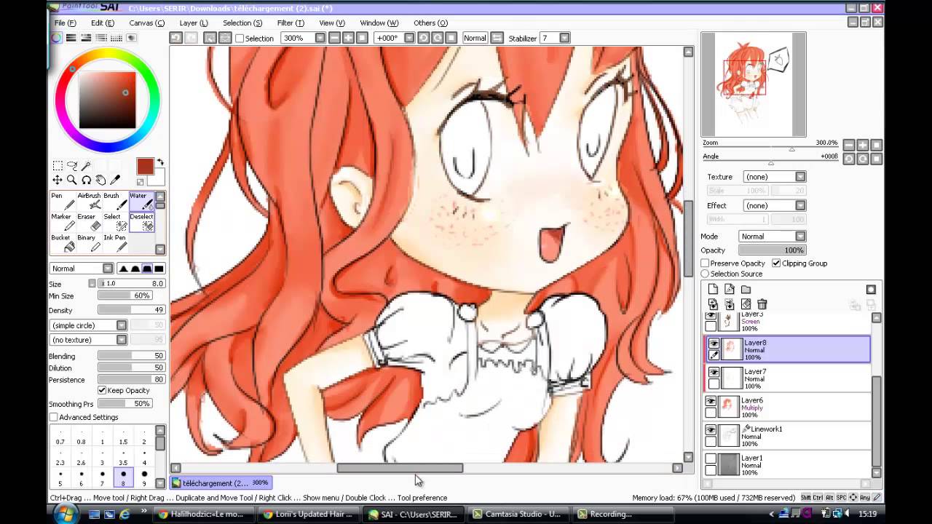Select the Water brush tool
Viewport: 932px width, 524px height.
tap(141, 202)
